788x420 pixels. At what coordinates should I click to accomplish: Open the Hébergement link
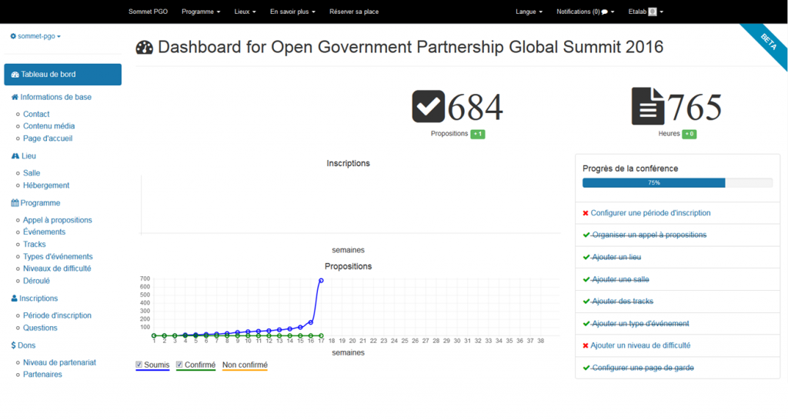(x=46, y=185)
